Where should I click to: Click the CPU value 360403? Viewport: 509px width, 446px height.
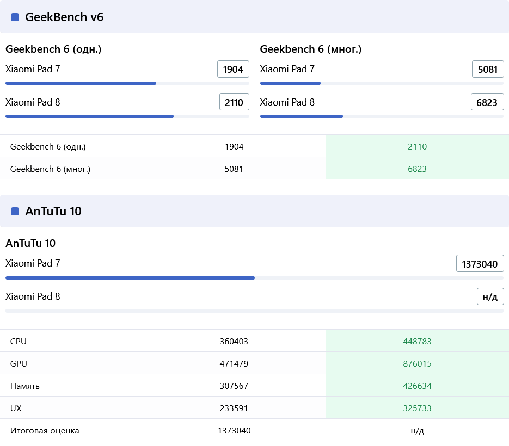[x=234, y=341]
